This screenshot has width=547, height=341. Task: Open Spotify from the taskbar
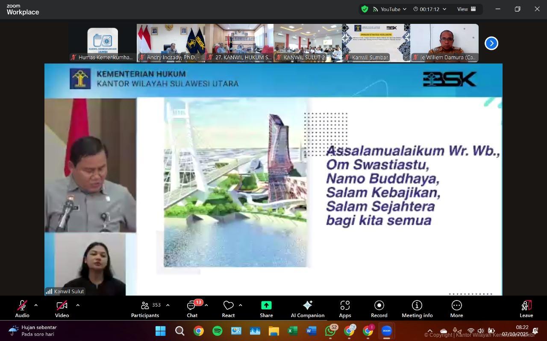(x=217, y=331)
